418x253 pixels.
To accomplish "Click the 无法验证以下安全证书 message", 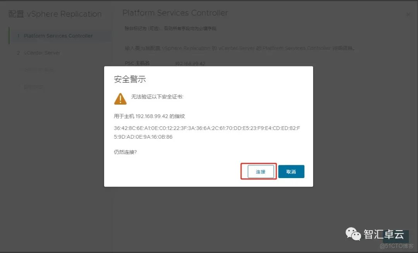I will (157, 97).
